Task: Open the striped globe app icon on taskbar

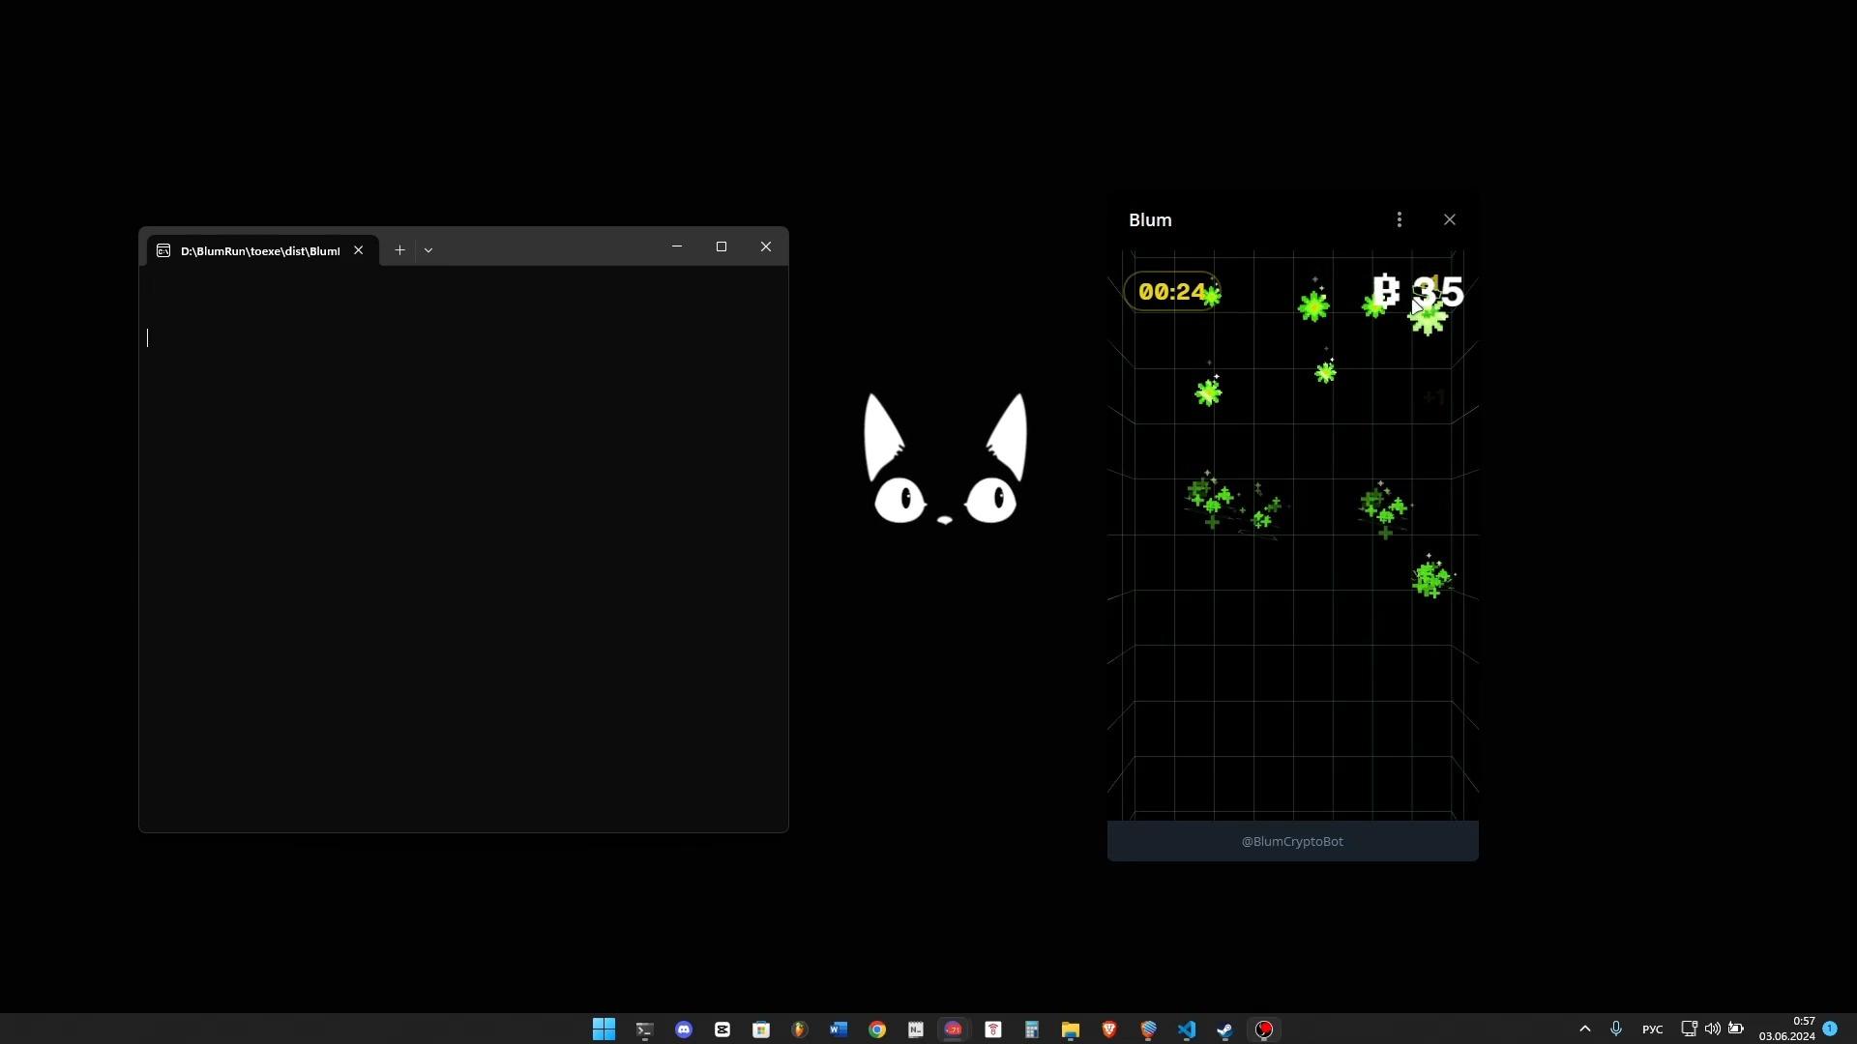Action: coord(1148,1029)
